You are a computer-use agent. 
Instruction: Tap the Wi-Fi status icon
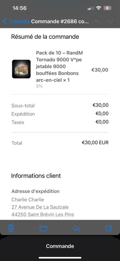click(99, 8)
